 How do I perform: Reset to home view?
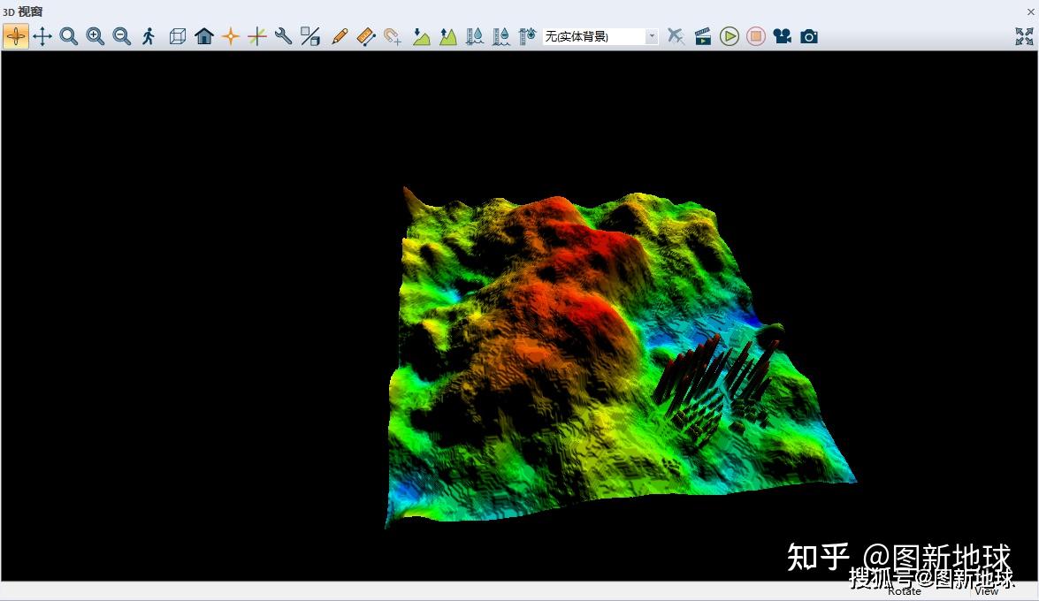pos(204,36)
